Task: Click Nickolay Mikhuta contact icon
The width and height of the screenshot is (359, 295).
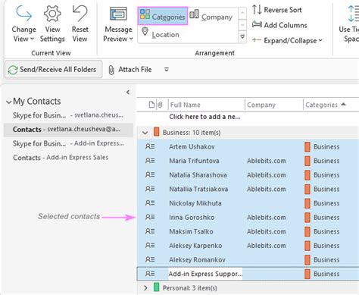Action: (x=150, y=203)
